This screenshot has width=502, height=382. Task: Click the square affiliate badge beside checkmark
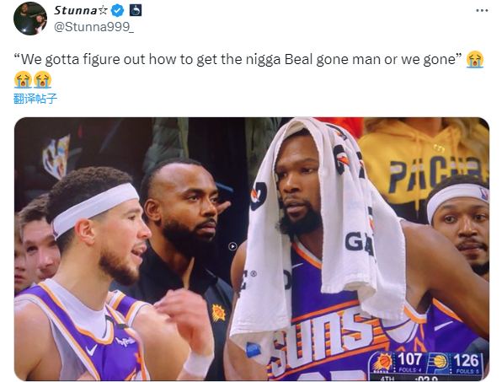[x=135, y=11]
